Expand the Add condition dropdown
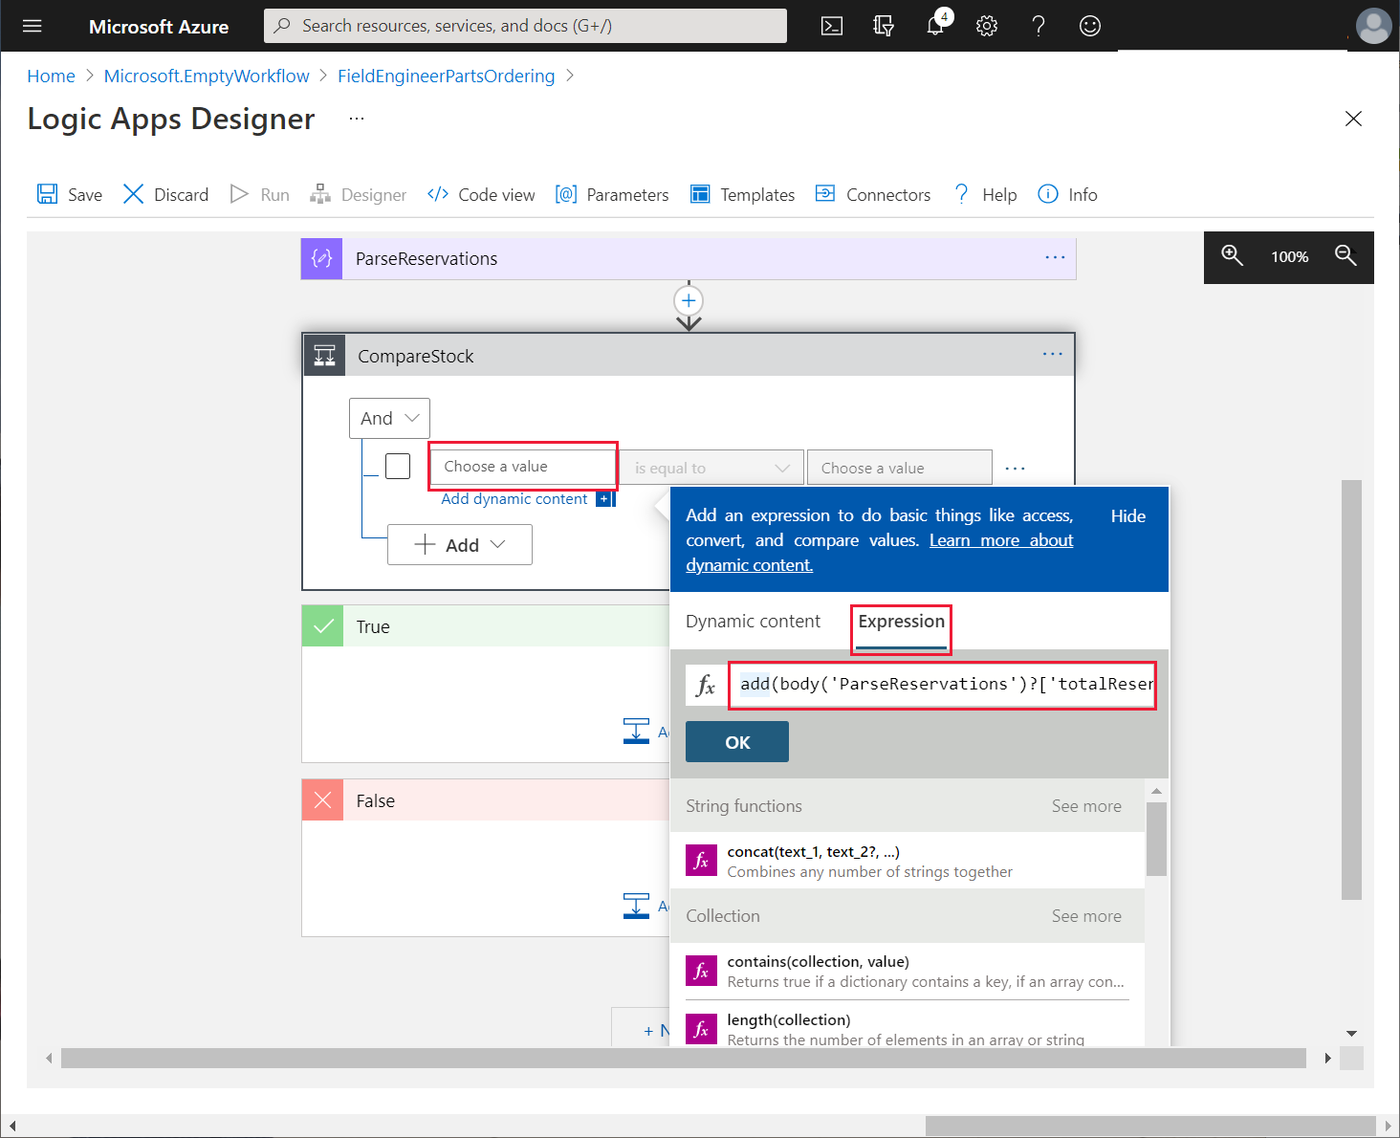The image size is (1400, 1138). pyautogui.click(x=460, y=544)
